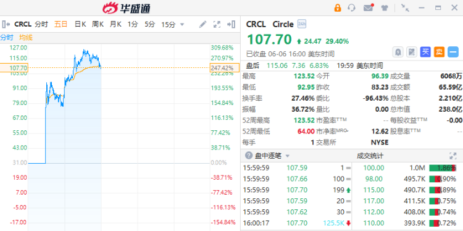Click the 1.86% volume distribution bar

click(443, 168)
